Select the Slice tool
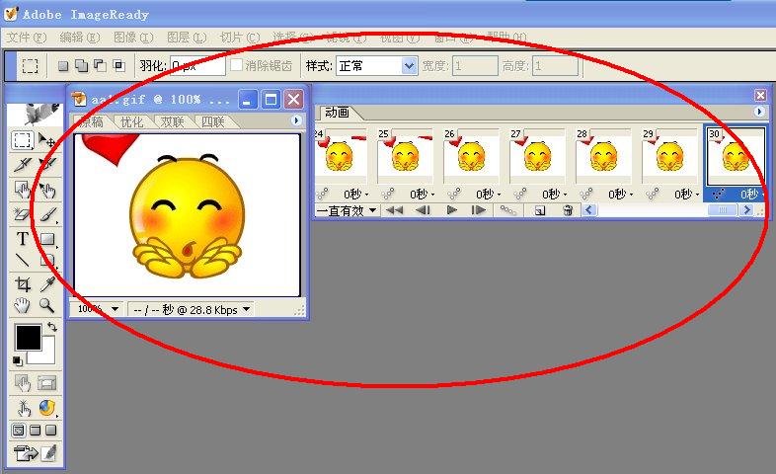 point(23,164)
